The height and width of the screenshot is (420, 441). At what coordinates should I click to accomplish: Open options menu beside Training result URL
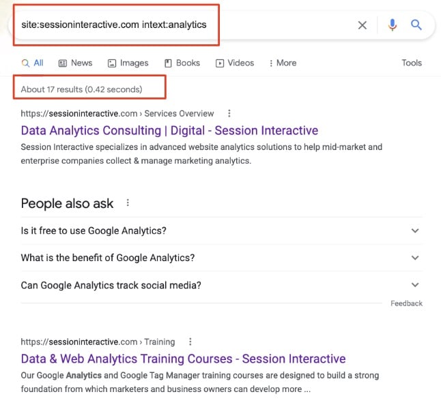[x=190, y=342]
